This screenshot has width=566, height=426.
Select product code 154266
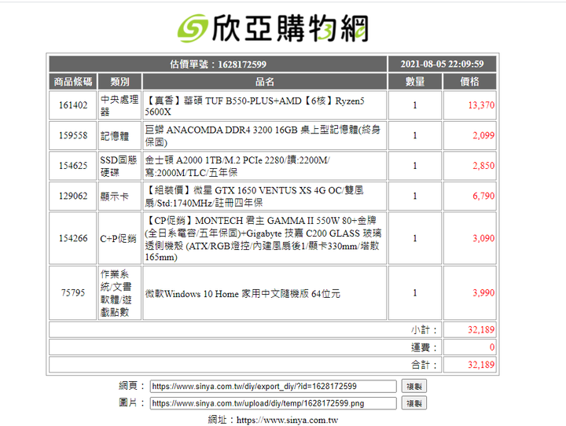tap(73, 238)
